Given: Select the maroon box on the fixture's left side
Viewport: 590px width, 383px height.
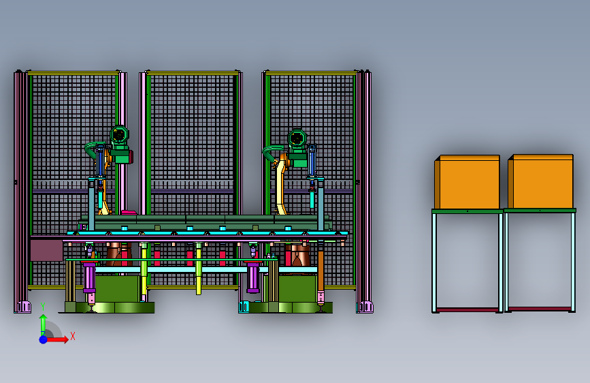Looking at the screenshot, I should point(47,250).
